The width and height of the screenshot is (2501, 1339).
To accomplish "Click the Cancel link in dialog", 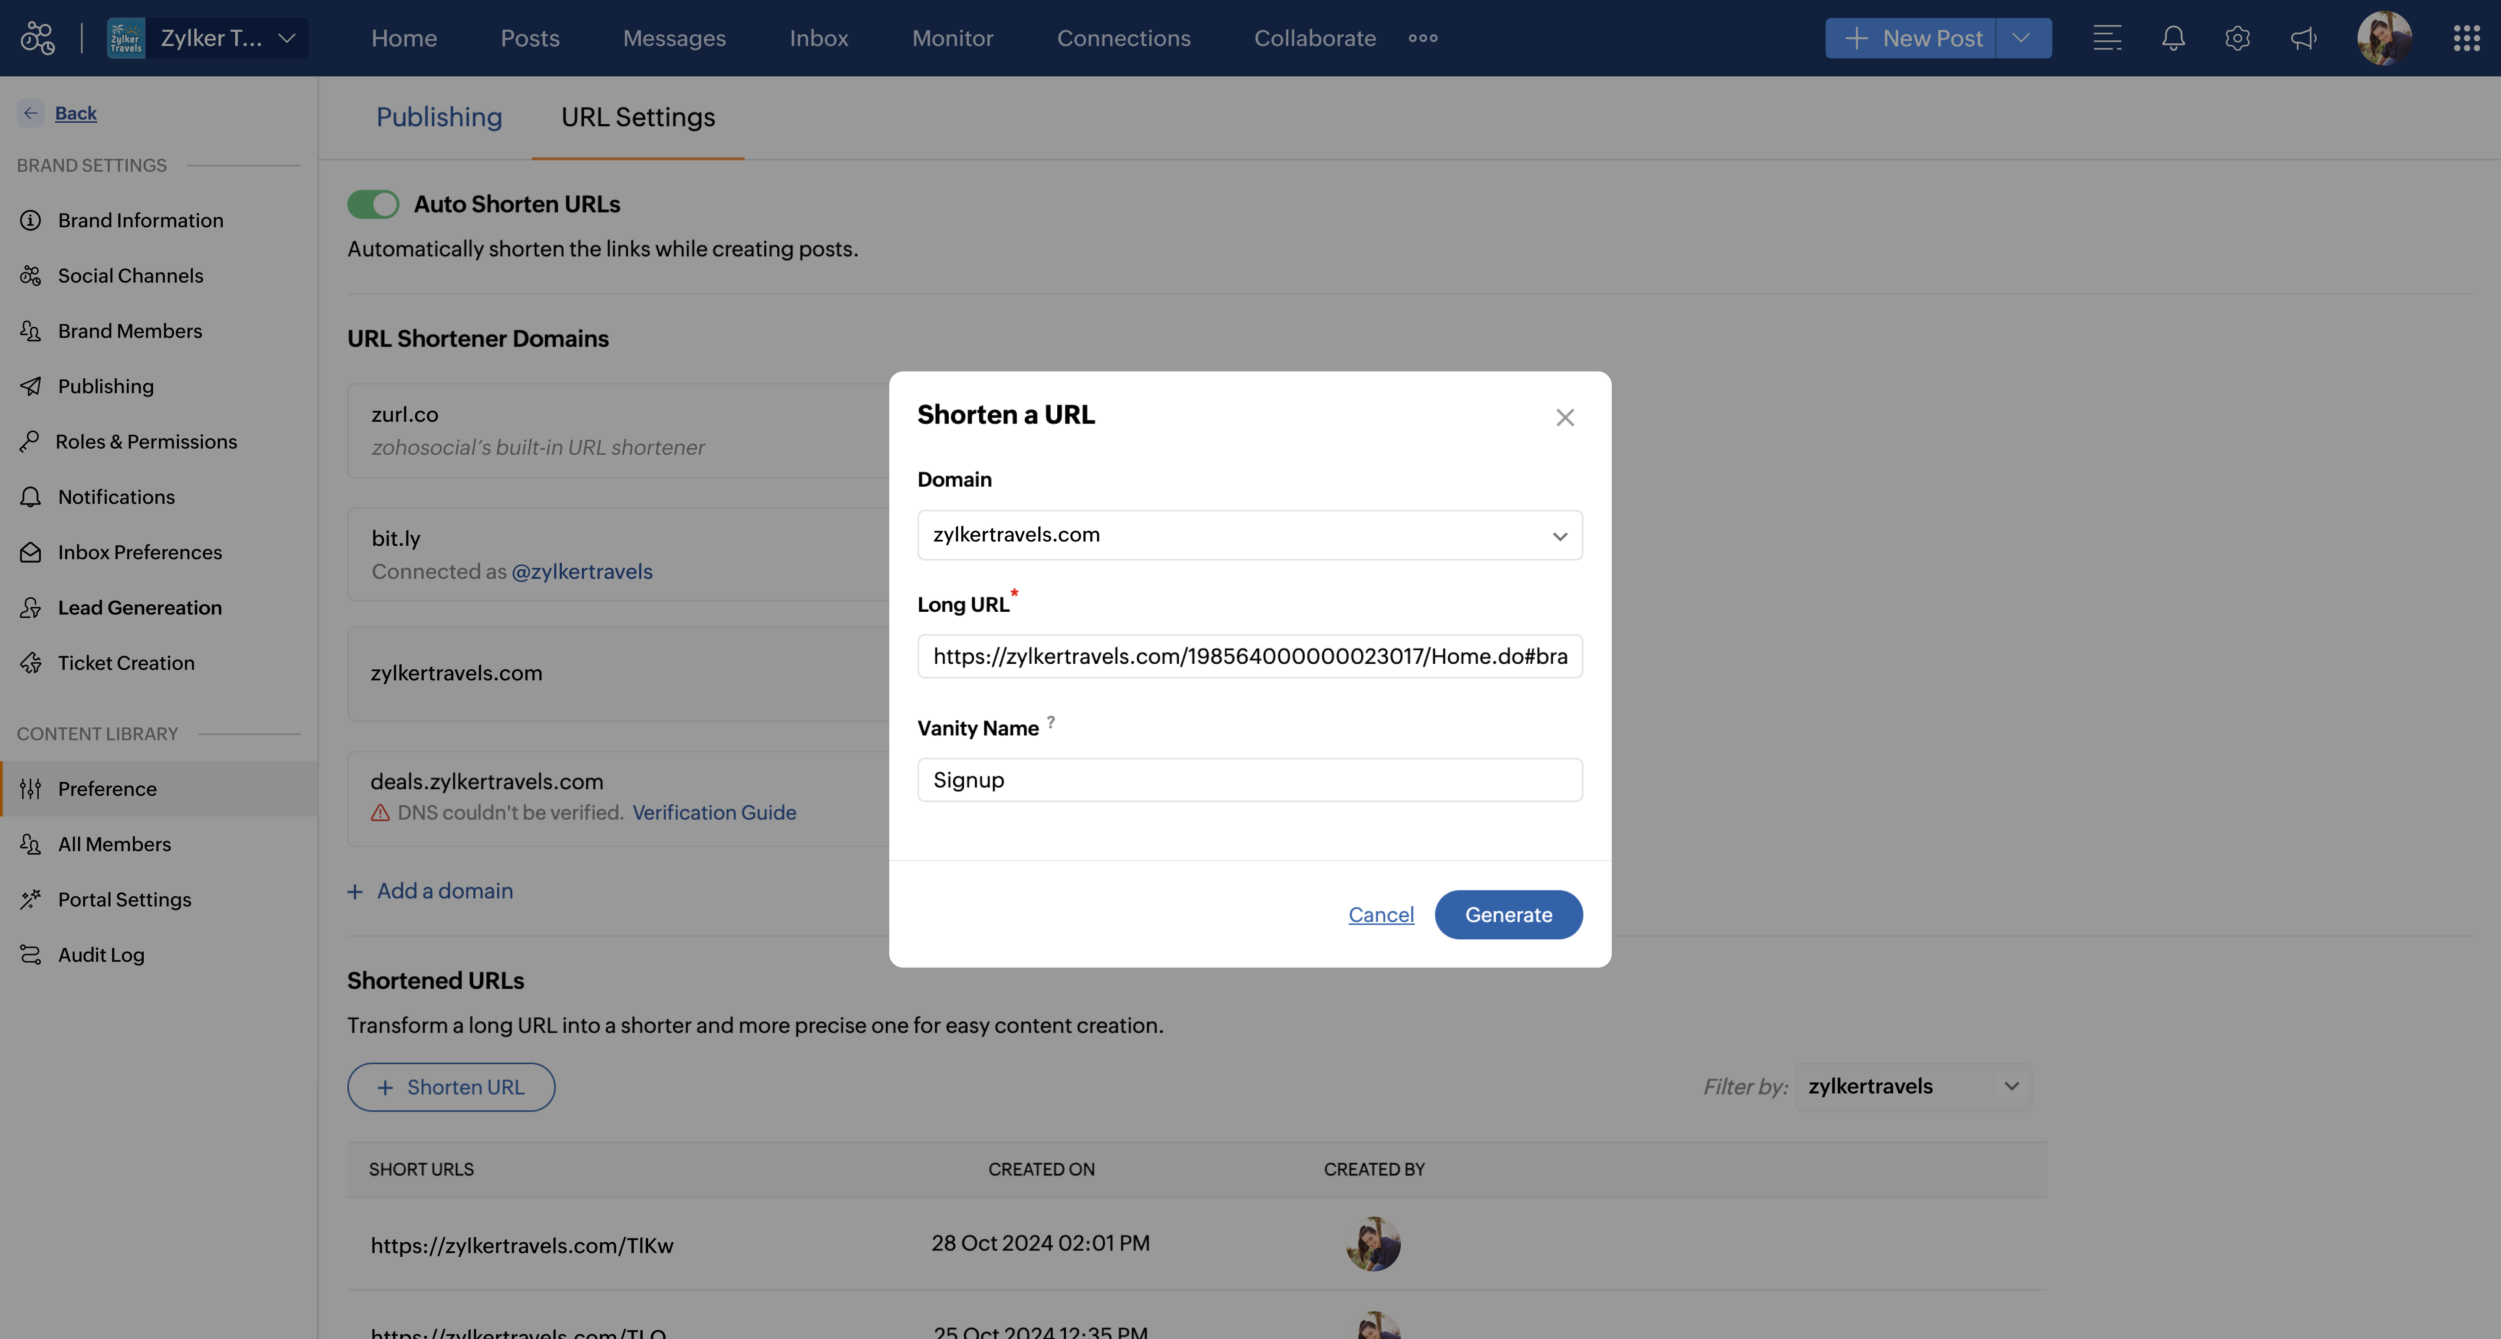I will pos(1381,914).
